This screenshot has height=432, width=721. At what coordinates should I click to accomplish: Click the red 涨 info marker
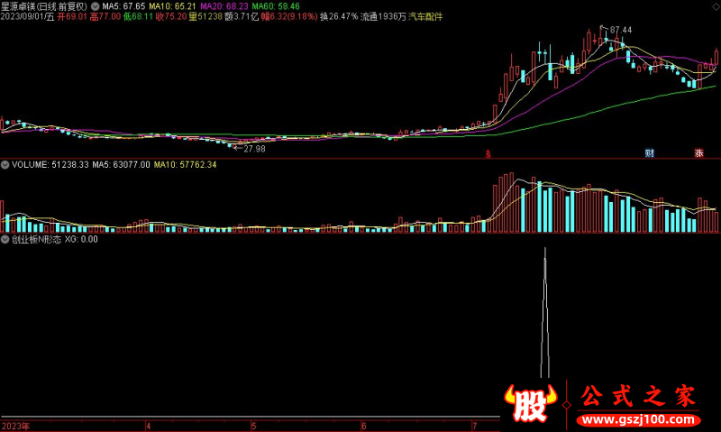699,153
